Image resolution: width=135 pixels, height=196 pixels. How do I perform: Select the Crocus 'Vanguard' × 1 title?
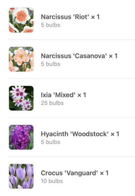coord(75,173)
